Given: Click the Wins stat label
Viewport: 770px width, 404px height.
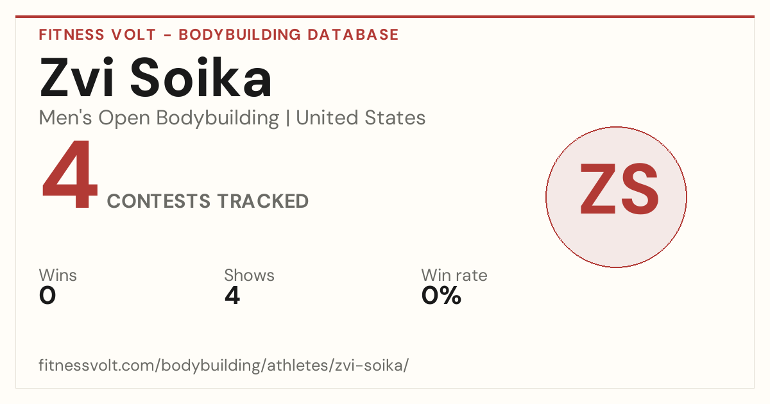Looking at the screenshot, I should point(58,275).
